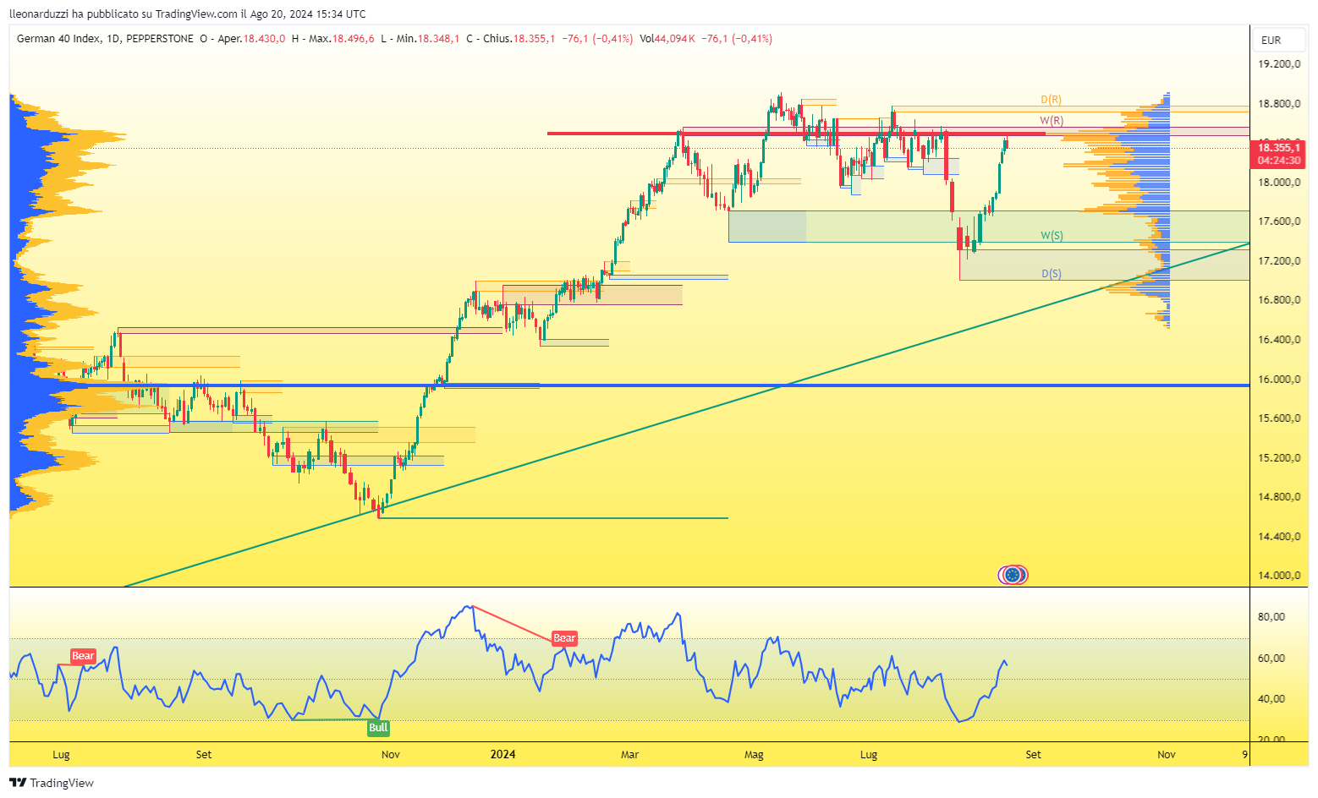Click the volume reading Vol44,094K

tap(667, 39)
